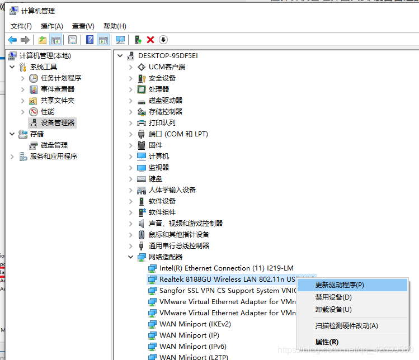
Task: Expand the 性能 node arrow
Action: click(x=23, y=112)
